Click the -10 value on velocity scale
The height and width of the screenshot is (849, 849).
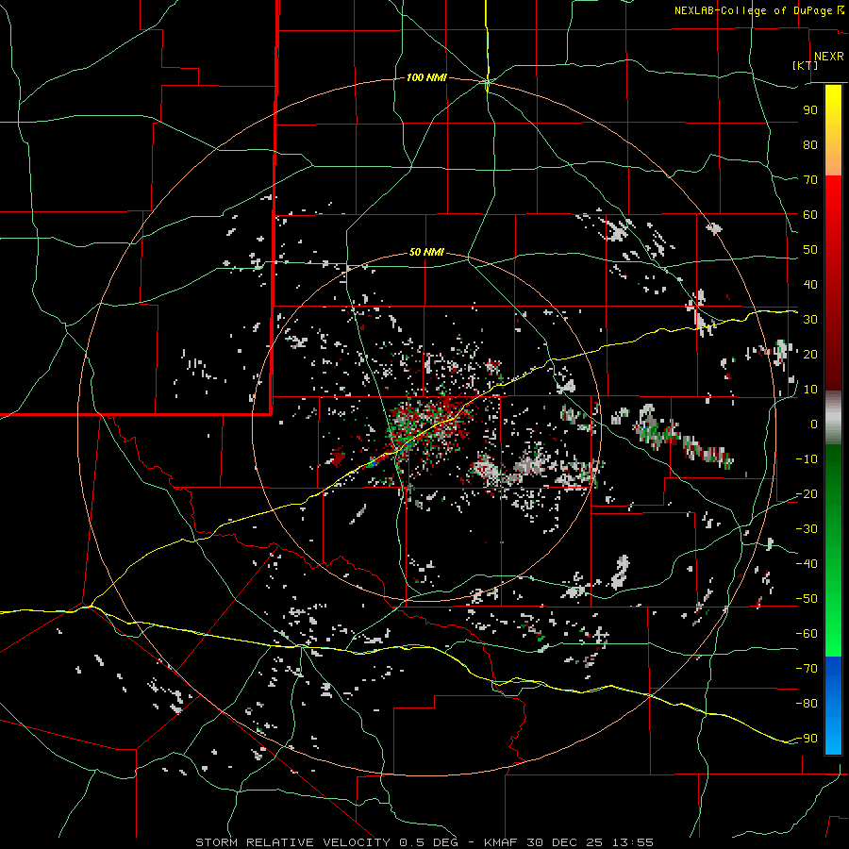[x=807, y=459]
